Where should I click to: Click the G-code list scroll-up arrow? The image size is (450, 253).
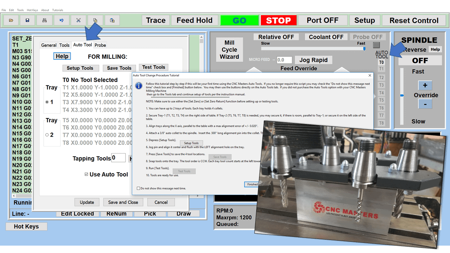click(x=201, y=37)
